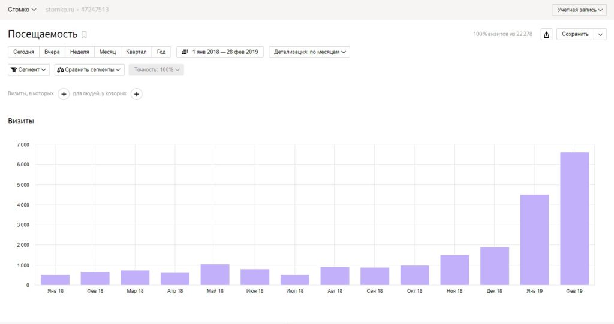Click the 7 000 axis label
The width and height of the screenshot is (614, 324).
tap(23, 144)
